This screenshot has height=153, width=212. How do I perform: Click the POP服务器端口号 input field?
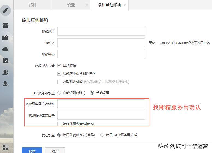[101, 115]
